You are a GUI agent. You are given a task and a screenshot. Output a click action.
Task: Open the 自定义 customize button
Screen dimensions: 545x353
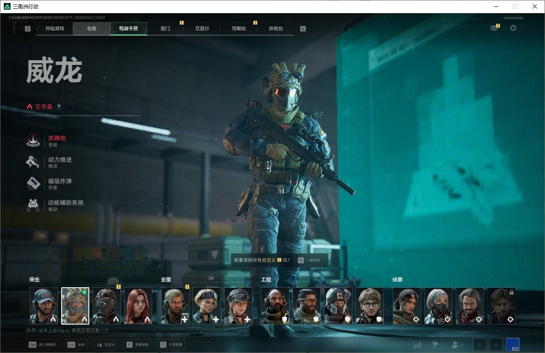click(x=105, y=345)
